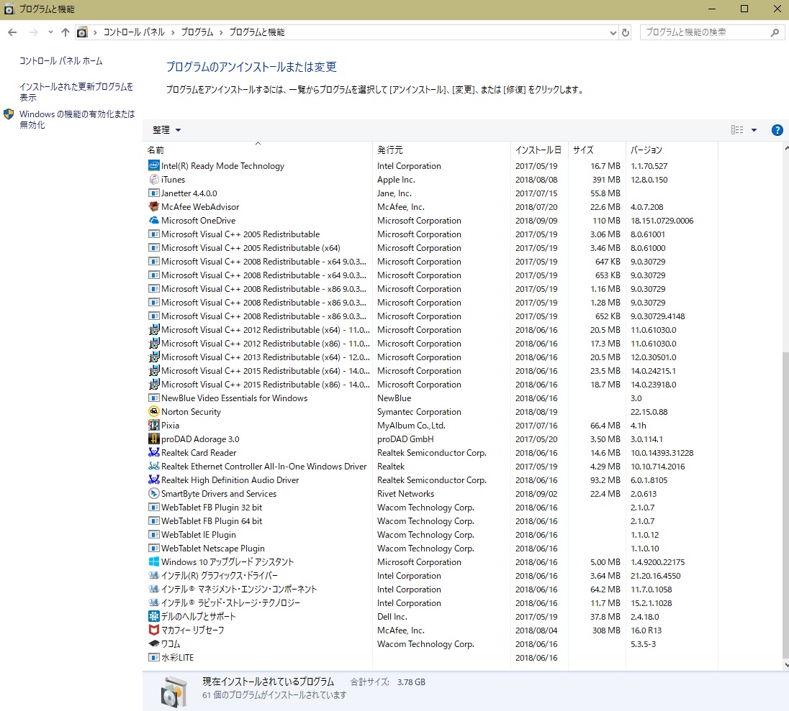
Task: Click the Realtek Card Reader icon
Action: click(153, 453)
